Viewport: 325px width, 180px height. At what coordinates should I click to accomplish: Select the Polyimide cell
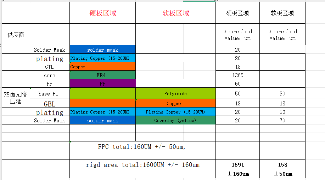pyautogui.click(x=175, y=94)
